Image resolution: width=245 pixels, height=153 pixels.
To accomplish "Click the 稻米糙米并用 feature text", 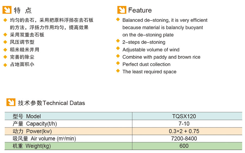I will pyautogui.click(x=24, y=50).
